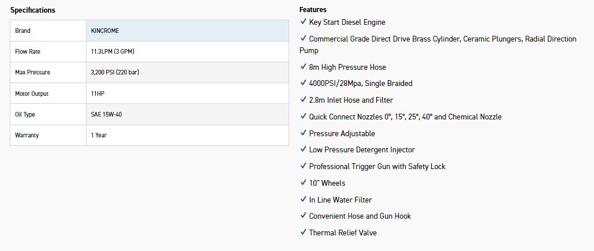The height and width of the screenshot is (251, 594).
Task: Click the checkmark next to Convenient Hose and Gun Hook
Action: (303, 216)
